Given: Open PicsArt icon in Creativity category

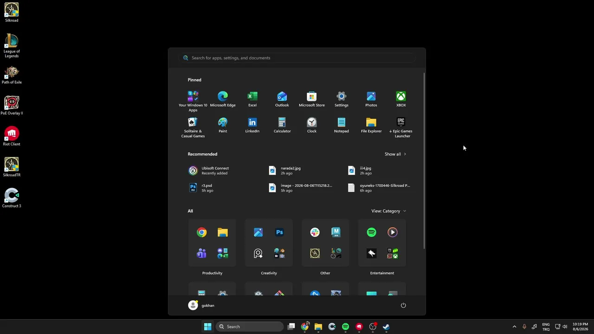Looking at the screenshot, I should click(258, 253).
